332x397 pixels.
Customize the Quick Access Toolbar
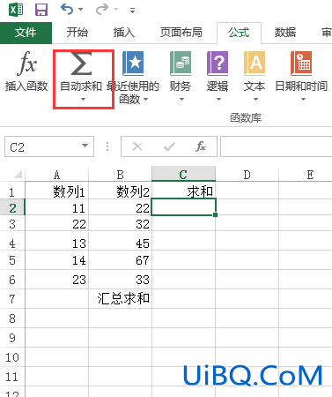(132, 11)
